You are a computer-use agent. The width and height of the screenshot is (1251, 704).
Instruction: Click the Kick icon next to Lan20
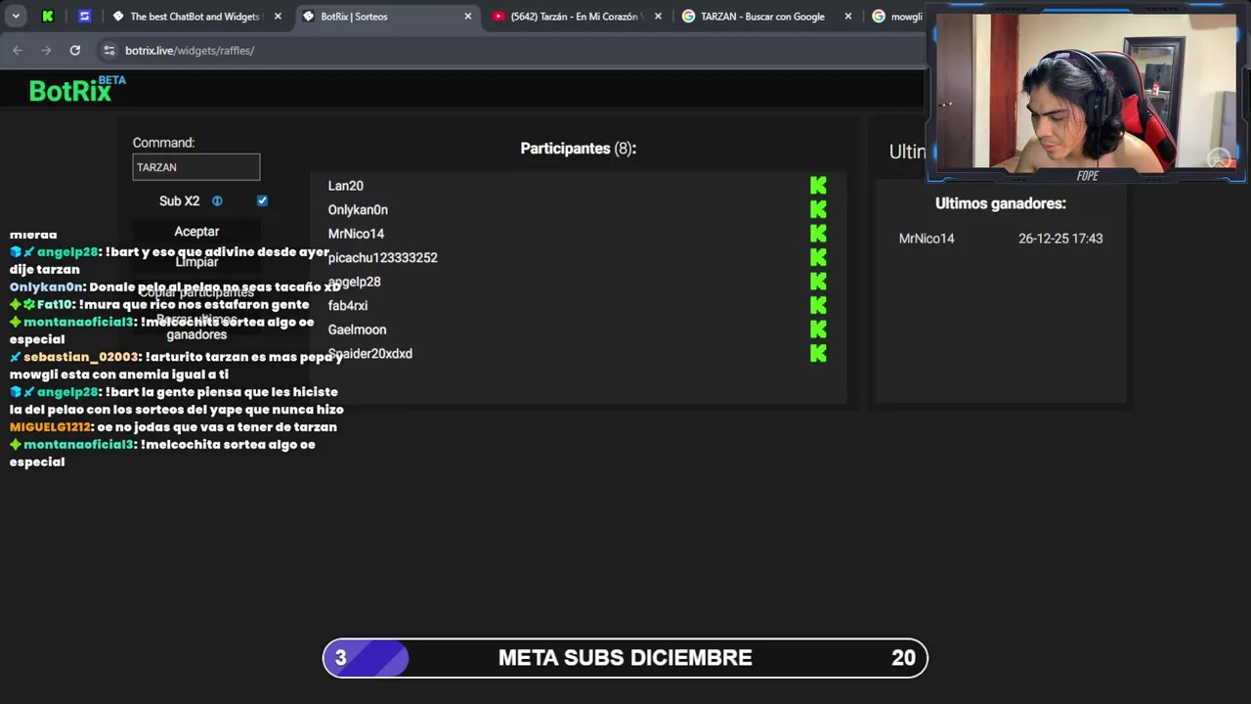click(x=818, y=186)
